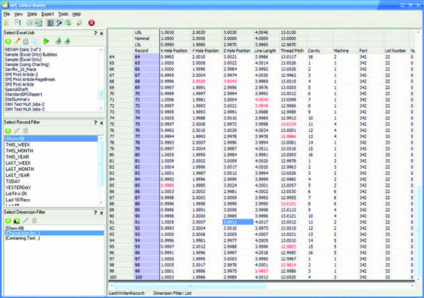Toggle the columns view icon in the toolbar
Viewport: 424px width, 298px height.
[x=51, y=23]
